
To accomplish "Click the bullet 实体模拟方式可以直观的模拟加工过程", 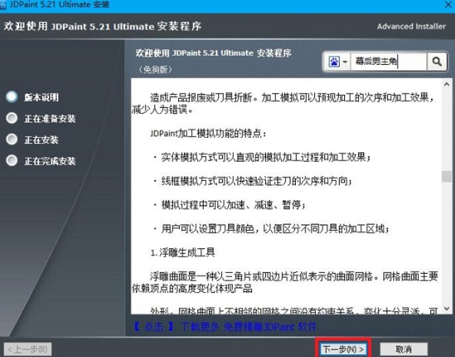I will pos(262,158).
